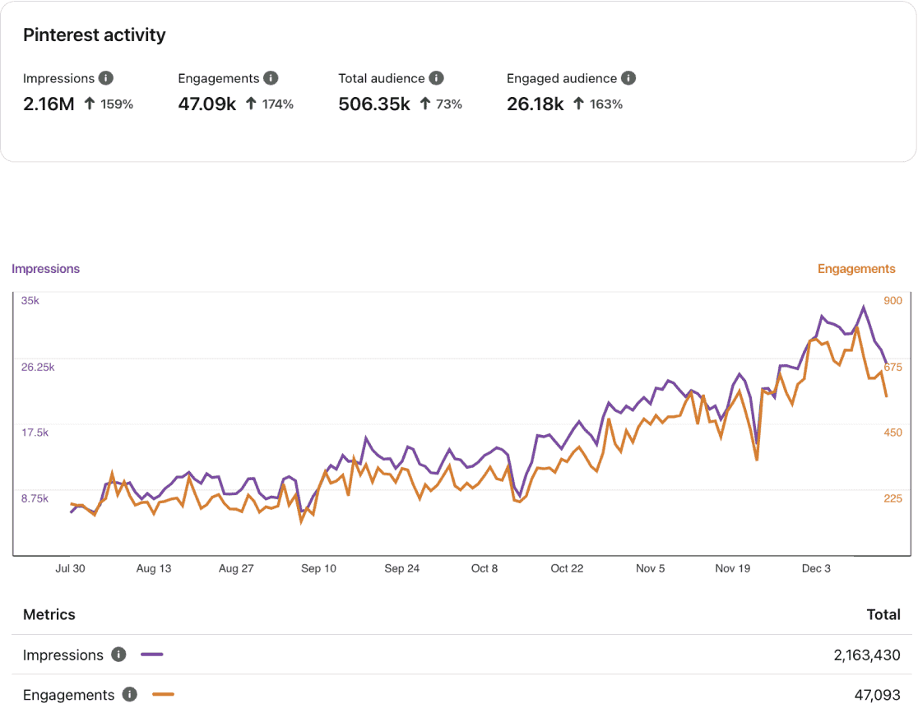Click Impressions info icon in Metrics table
Image resolution: width=918 pixels, height=722 pixels.
[118, 655]
